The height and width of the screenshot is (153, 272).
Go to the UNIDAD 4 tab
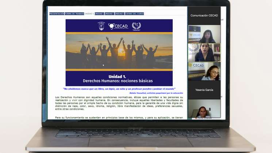119,14
